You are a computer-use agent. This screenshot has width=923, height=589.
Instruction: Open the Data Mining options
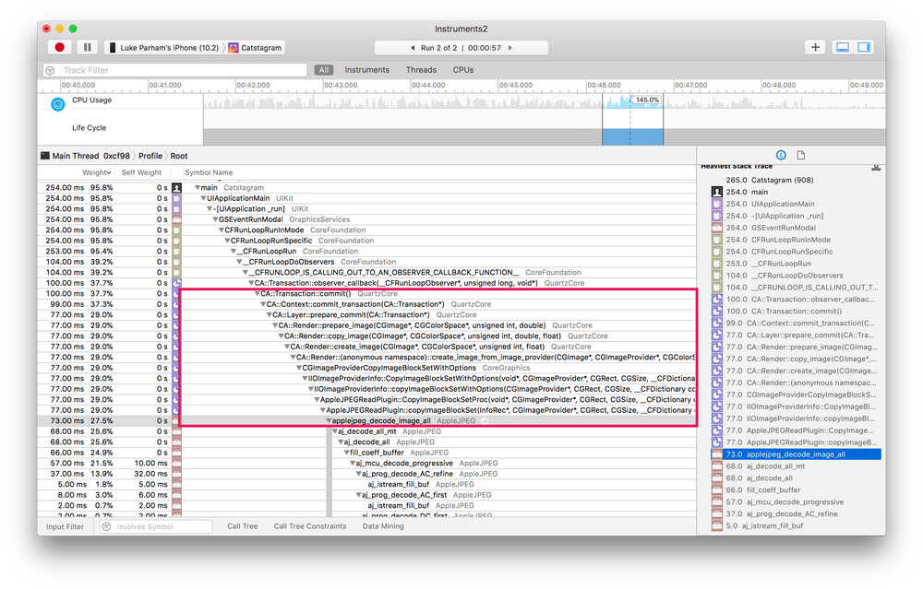tap(383, 526)
